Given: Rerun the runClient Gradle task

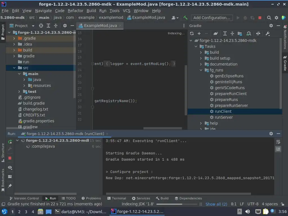Looking at the screenshot, I should 10,142.
